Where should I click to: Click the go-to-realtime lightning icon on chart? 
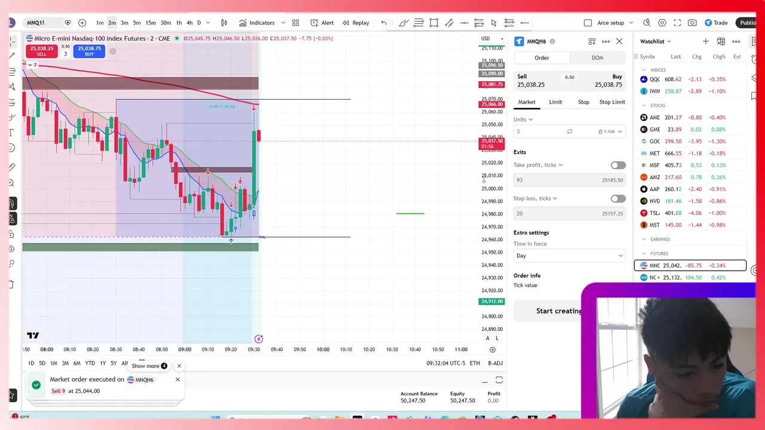[x=259, y=339]
